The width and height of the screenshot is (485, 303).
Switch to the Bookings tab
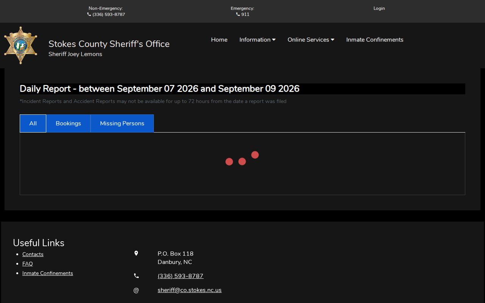tap(68, 123)
